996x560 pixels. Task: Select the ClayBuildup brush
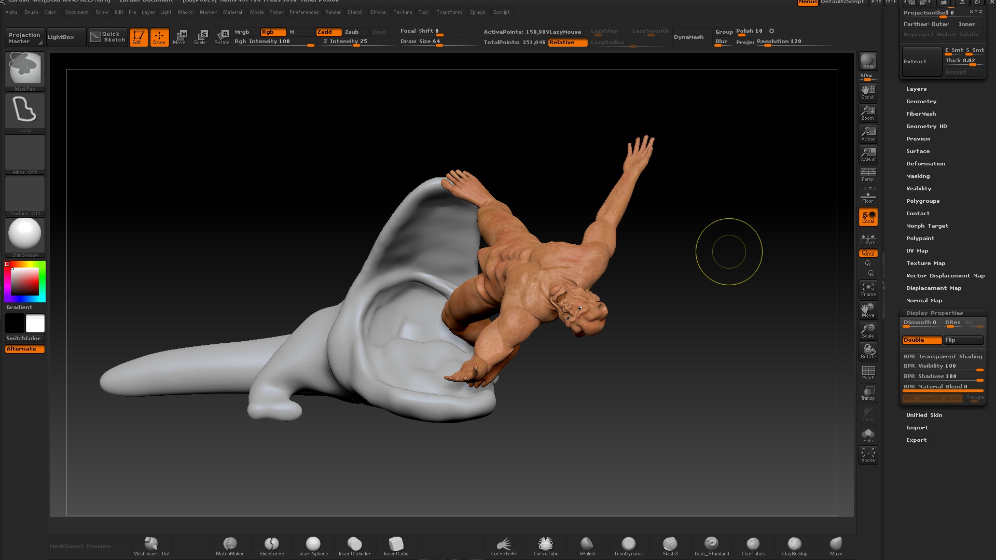(794, 547)
